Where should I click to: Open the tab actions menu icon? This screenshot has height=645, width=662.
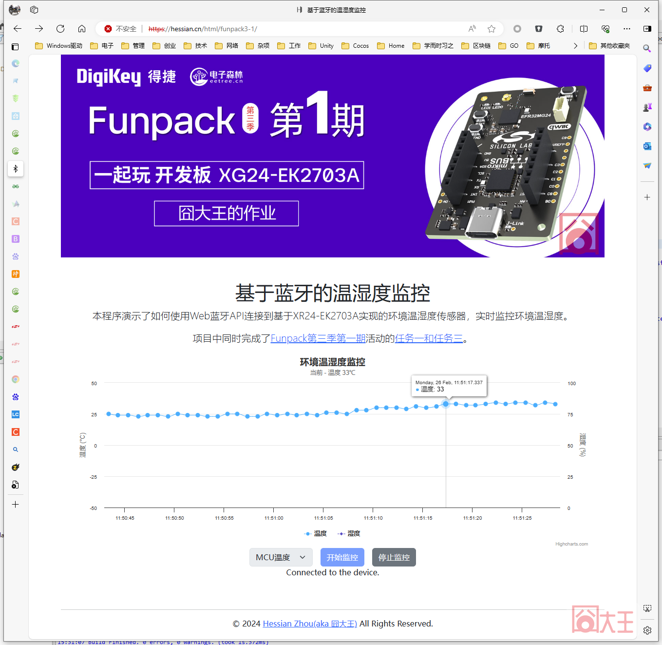15,47
